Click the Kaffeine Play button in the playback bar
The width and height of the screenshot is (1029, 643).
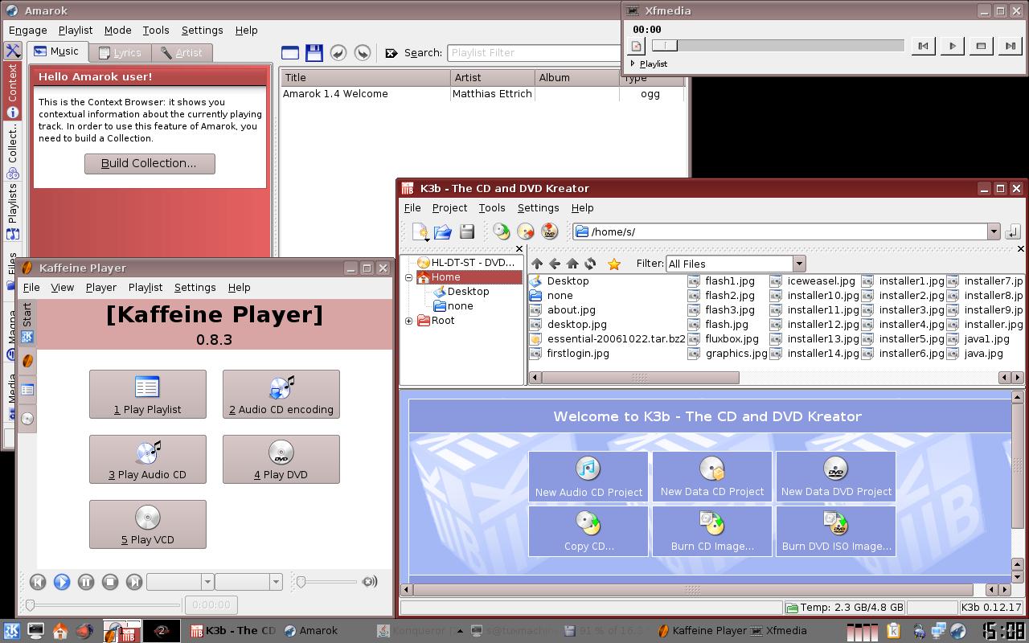pyautogui.click(x=62, y=582)
